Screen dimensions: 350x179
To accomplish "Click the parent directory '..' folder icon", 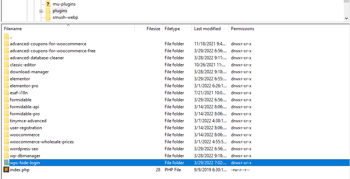I will [6, 36].
